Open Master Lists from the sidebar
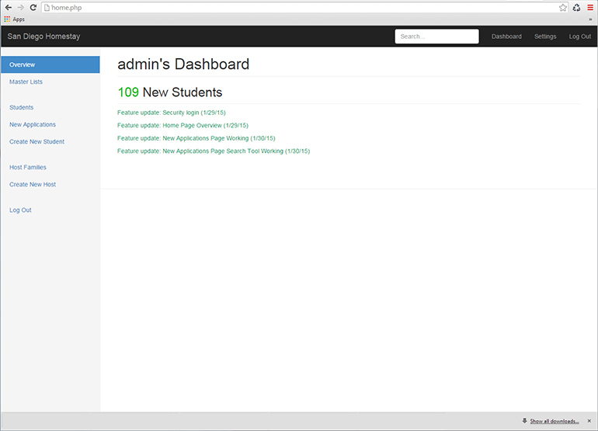Image resolution: width=598 pixels, height=431 pixels. pos(26,82)
